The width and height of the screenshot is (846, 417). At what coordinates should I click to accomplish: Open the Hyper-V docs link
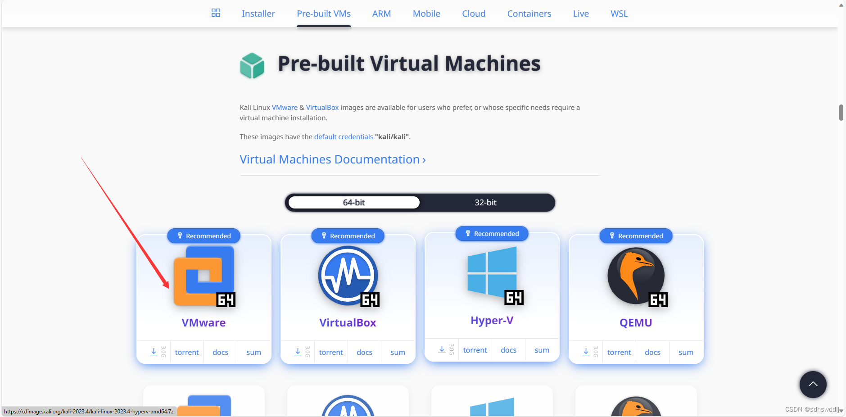[509, 350]
